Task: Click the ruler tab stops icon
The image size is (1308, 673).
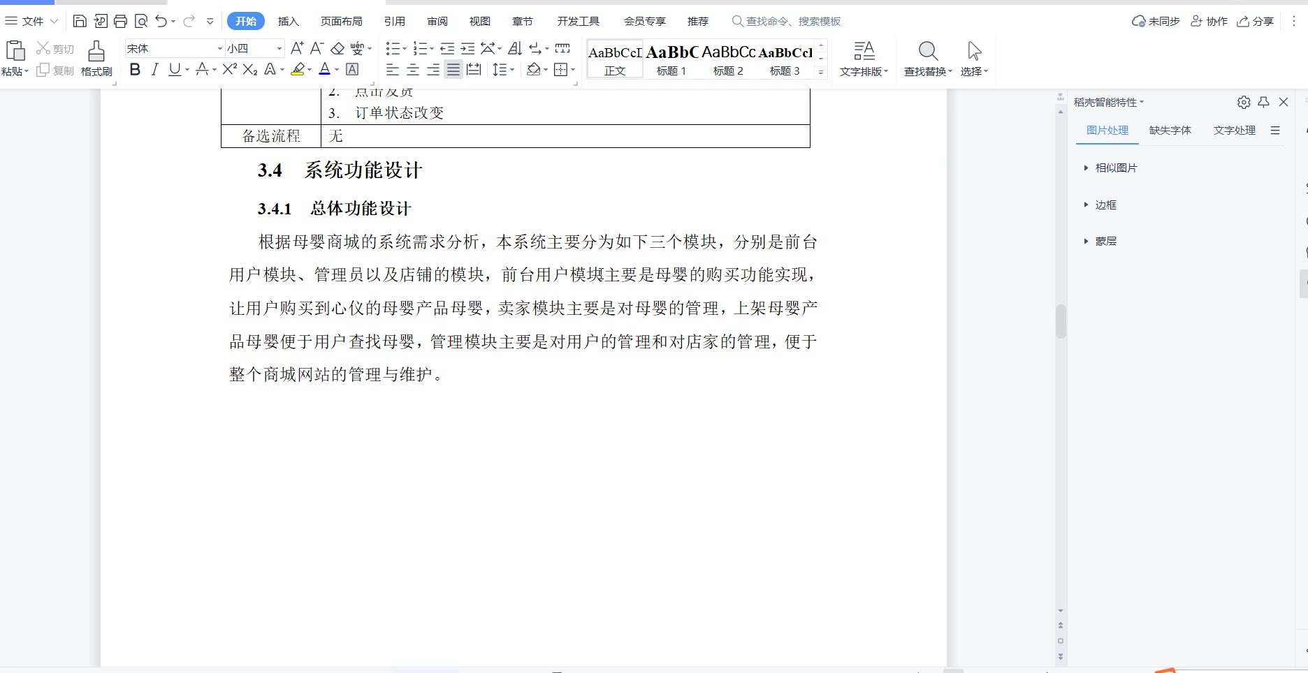Action: pyautogui.click(x=562, y=48)
